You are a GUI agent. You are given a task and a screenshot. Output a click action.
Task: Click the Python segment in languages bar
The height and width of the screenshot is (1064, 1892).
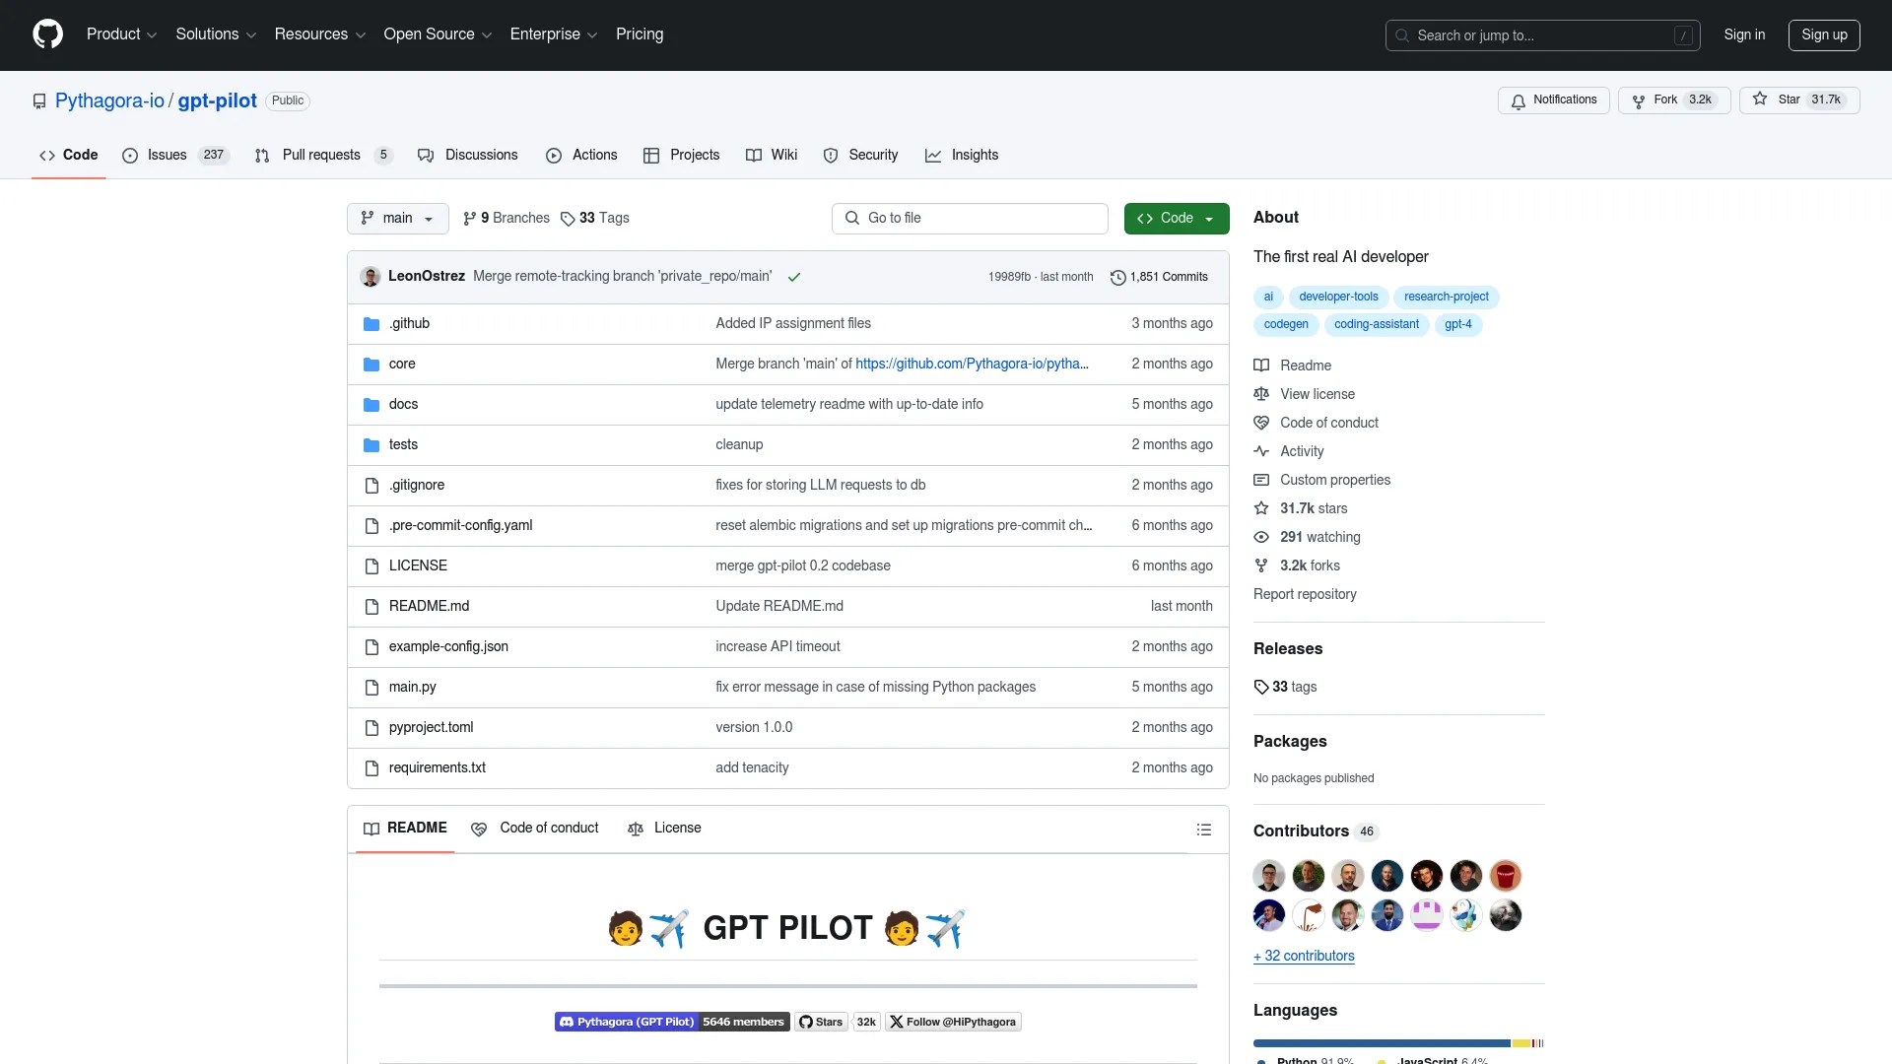pos(1380,1043)
